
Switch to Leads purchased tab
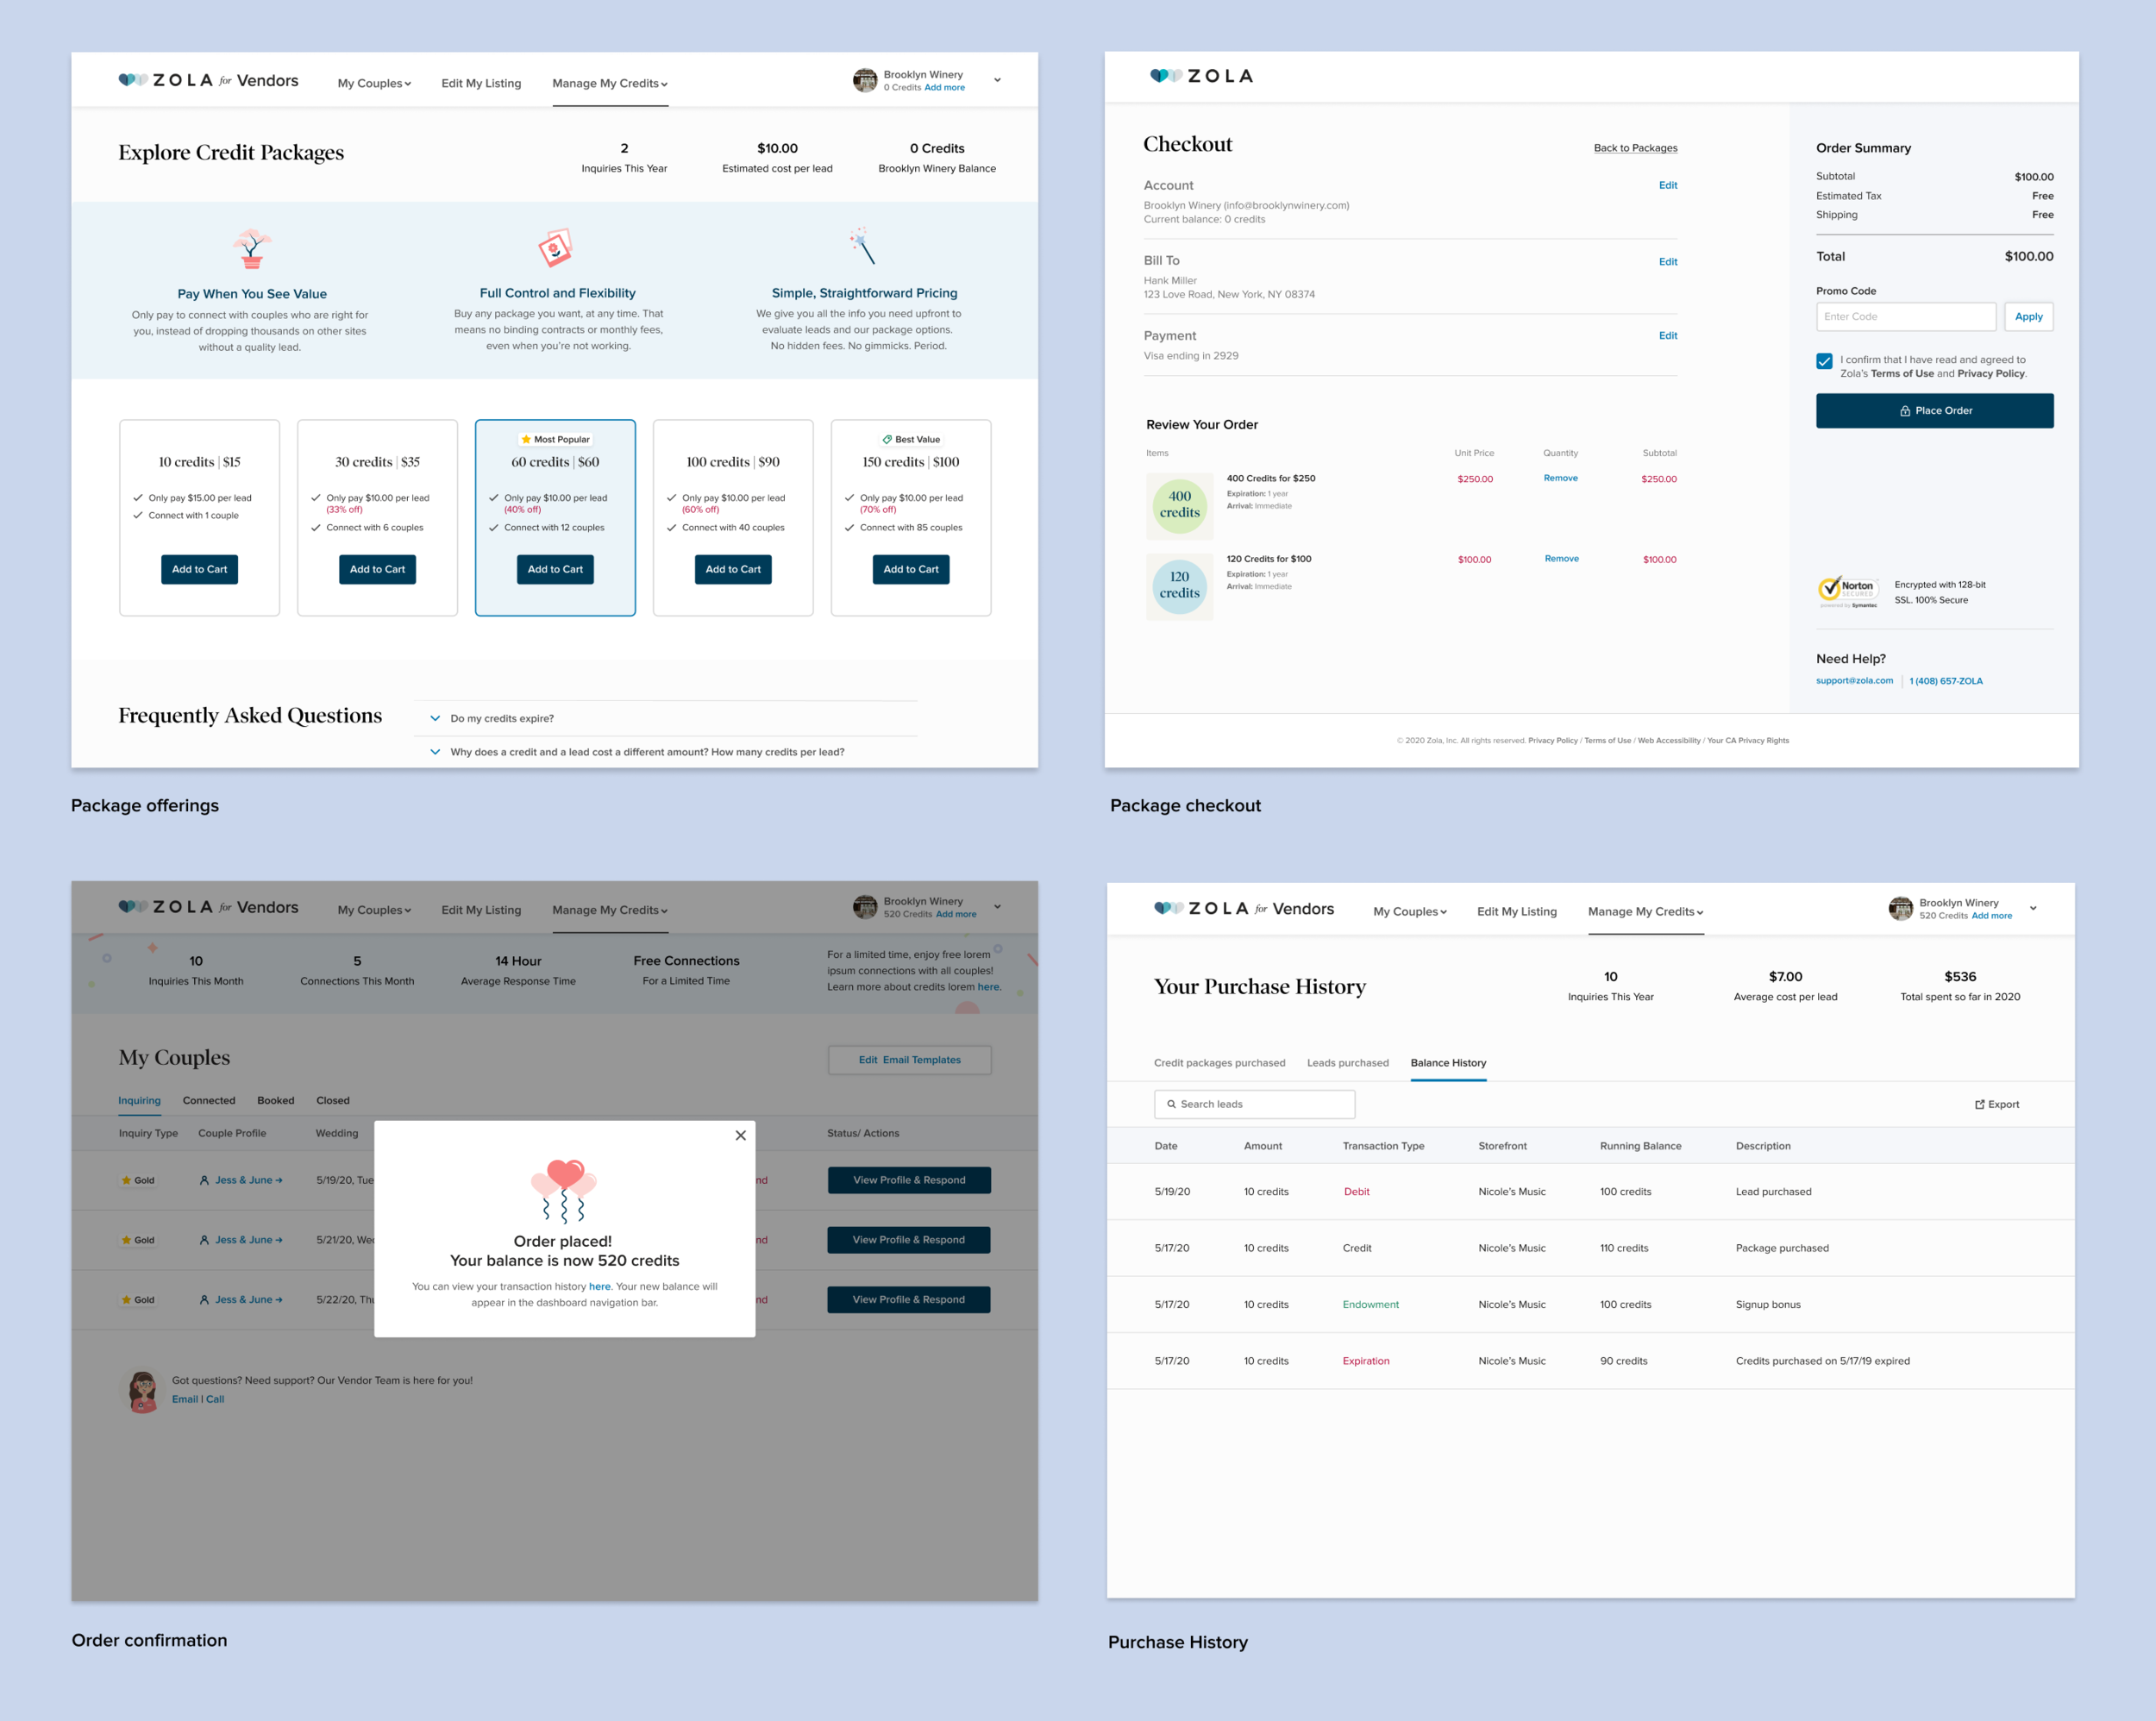pyautogui.click(x=1347, y=1063)
